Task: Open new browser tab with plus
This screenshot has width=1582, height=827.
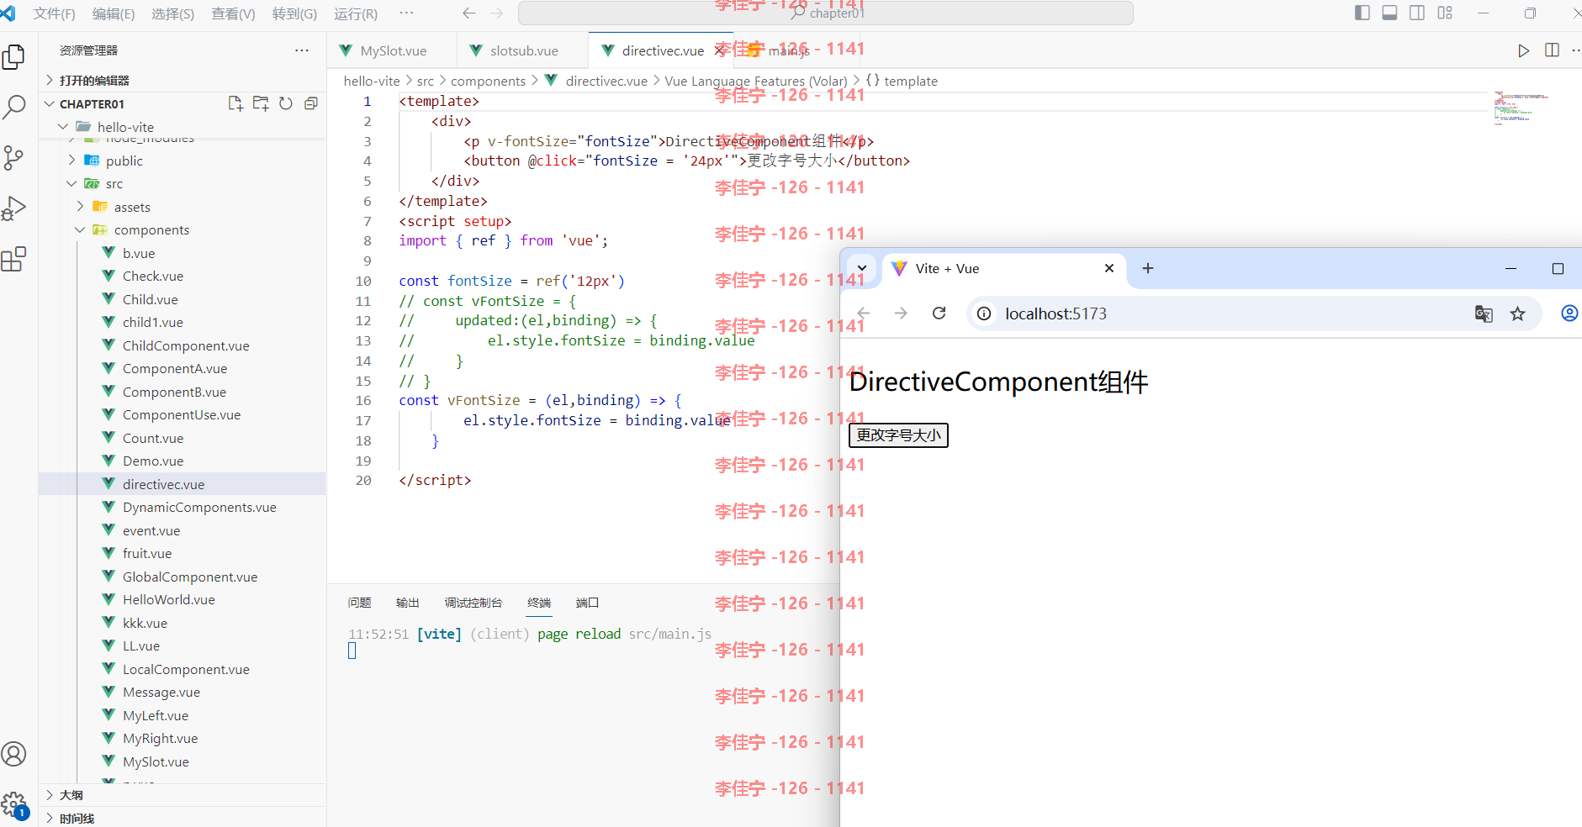Action: click(x=1148, y=268)
